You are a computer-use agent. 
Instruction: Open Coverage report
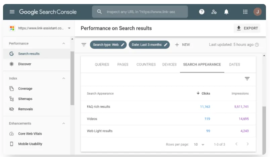(37, 89)
